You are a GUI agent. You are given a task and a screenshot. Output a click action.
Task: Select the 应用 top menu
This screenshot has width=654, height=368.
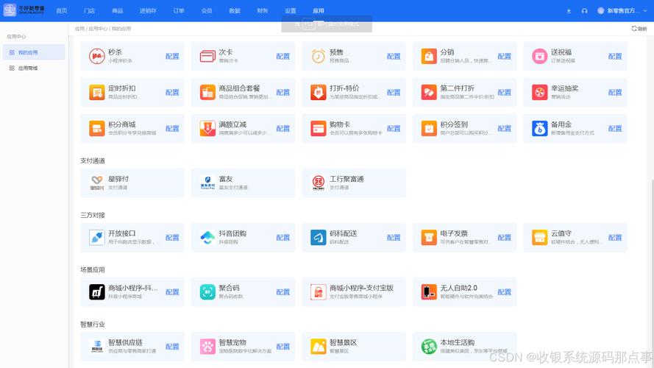319,11
